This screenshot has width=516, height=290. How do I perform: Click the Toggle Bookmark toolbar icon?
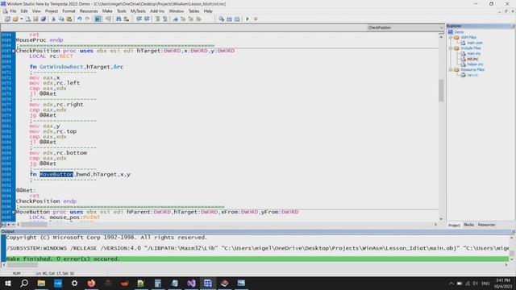[x=176, y=19]
